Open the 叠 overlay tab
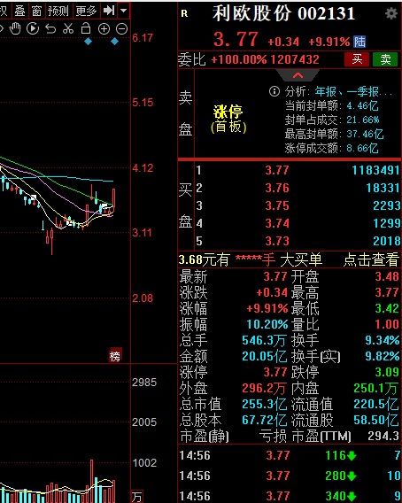402x503 pixels. (x=19, y=11)
